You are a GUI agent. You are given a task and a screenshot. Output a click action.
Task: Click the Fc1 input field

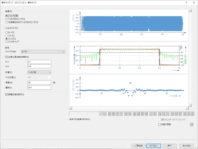(x=39, y=62)
